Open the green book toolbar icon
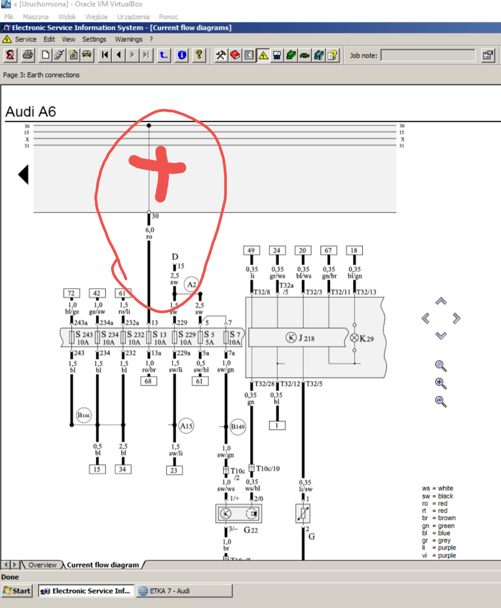 pos(291,55)
